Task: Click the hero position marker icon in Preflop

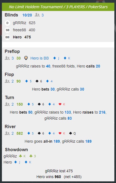Action: pos(26,58)
